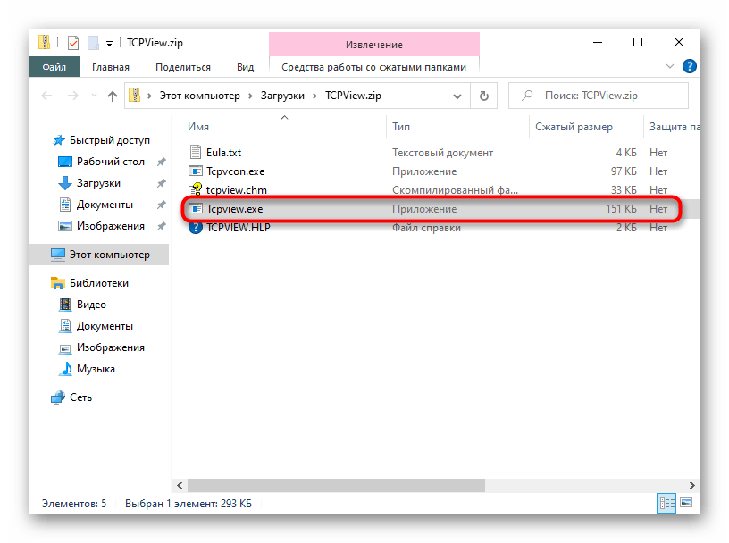
Task: Select the Eula.txt file
Action: pos(223,153)
